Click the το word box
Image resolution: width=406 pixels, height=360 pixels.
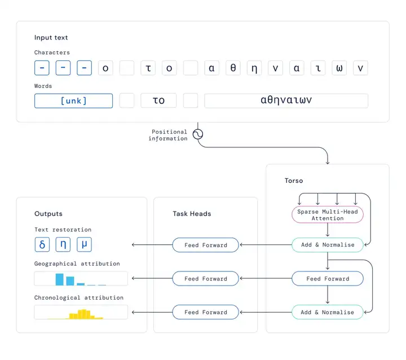(x=158, y=100)
